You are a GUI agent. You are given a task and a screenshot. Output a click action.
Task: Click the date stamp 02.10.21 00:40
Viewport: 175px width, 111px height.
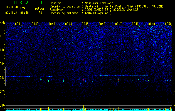coord(17,13)
